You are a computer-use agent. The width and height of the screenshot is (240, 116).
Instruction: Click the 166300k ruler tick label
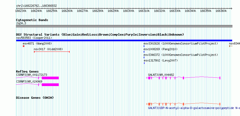[129, 11]
